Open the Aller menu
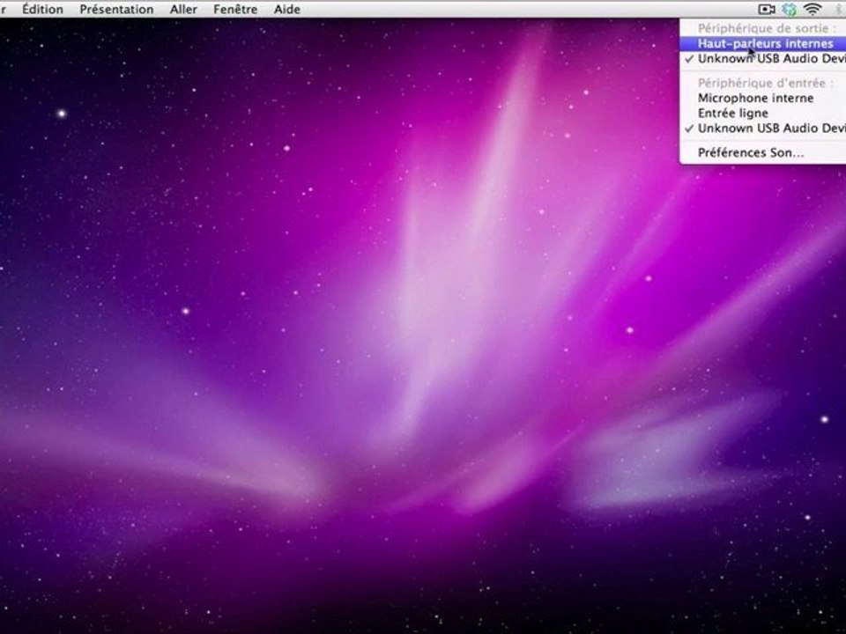This screenshot has height=634, width=846. [183, 9]
